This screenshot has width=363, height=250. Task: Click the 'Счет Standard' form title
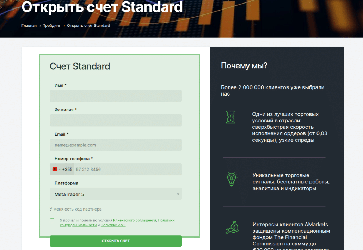pos(80,66)
